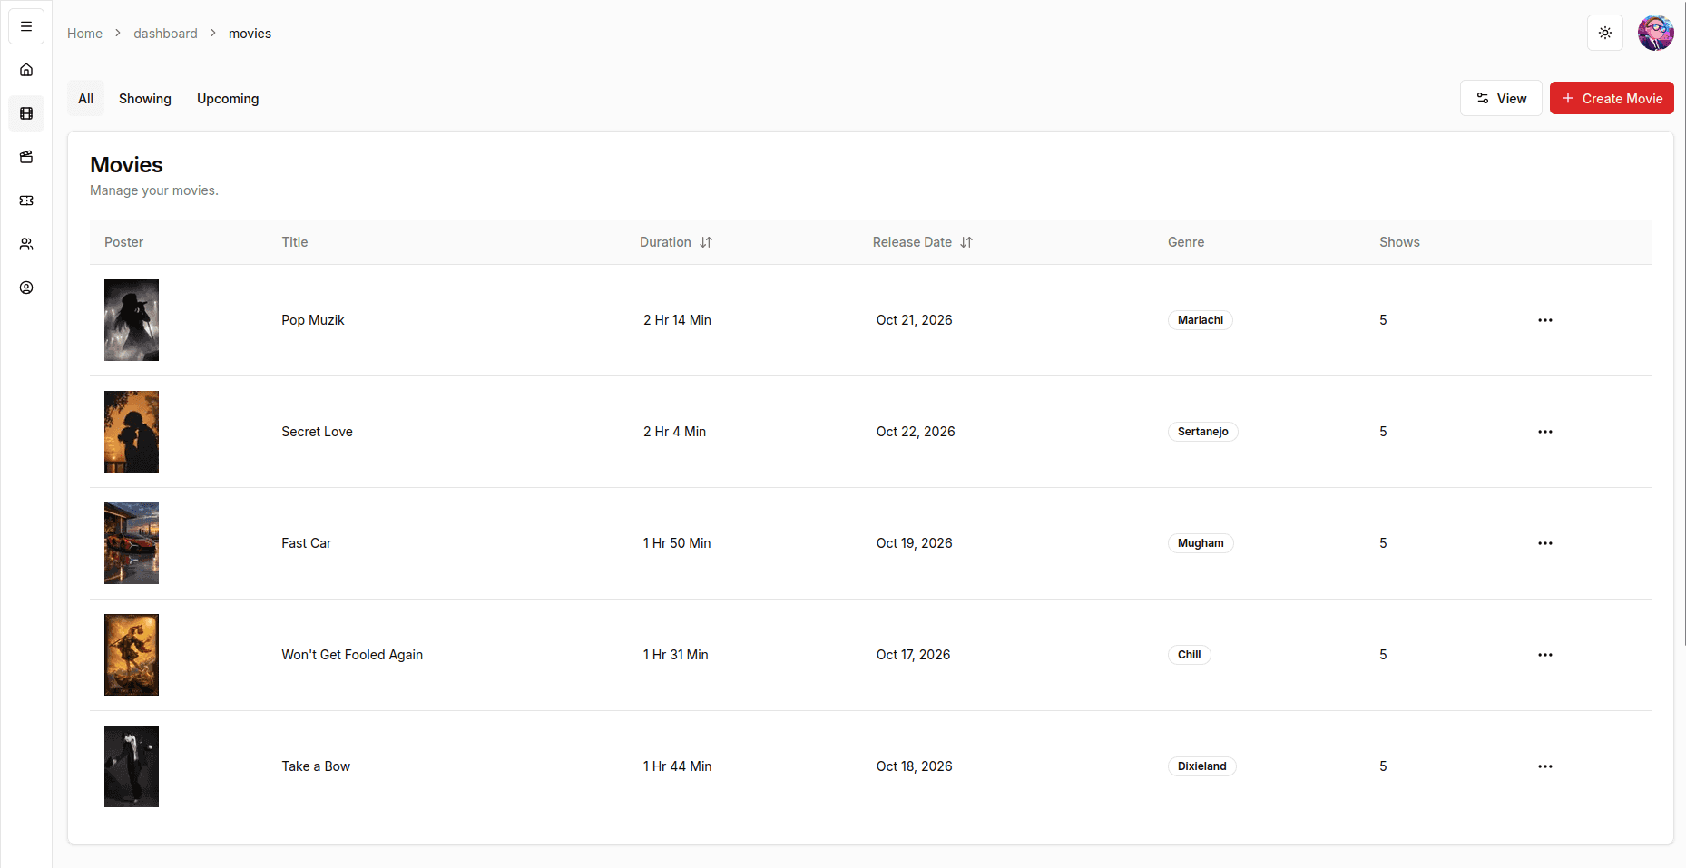The height and width of the screenshot is (868, 1686).
Task: Click the 1 Hr 50 Min duration
Action: (x=677, y=543)
